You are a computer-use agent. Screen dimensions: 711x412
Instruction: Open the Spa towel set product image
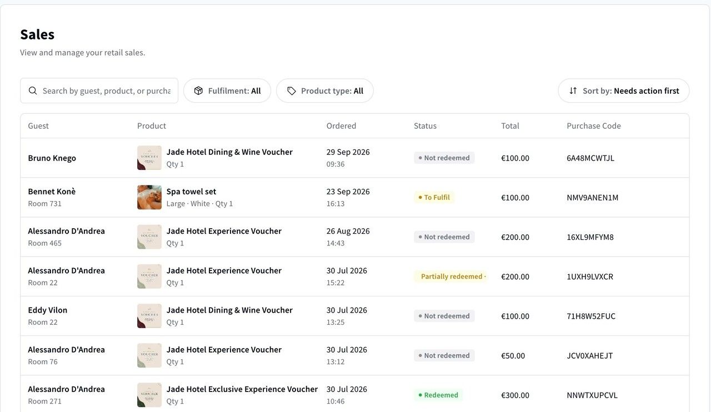(149, 197)
